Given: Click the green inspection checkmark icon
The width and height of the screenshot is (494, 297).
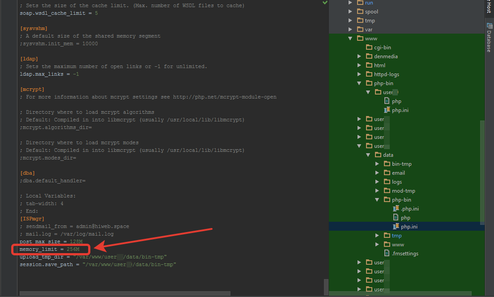Looking at the screenshot, I should (x=325, y=2).
